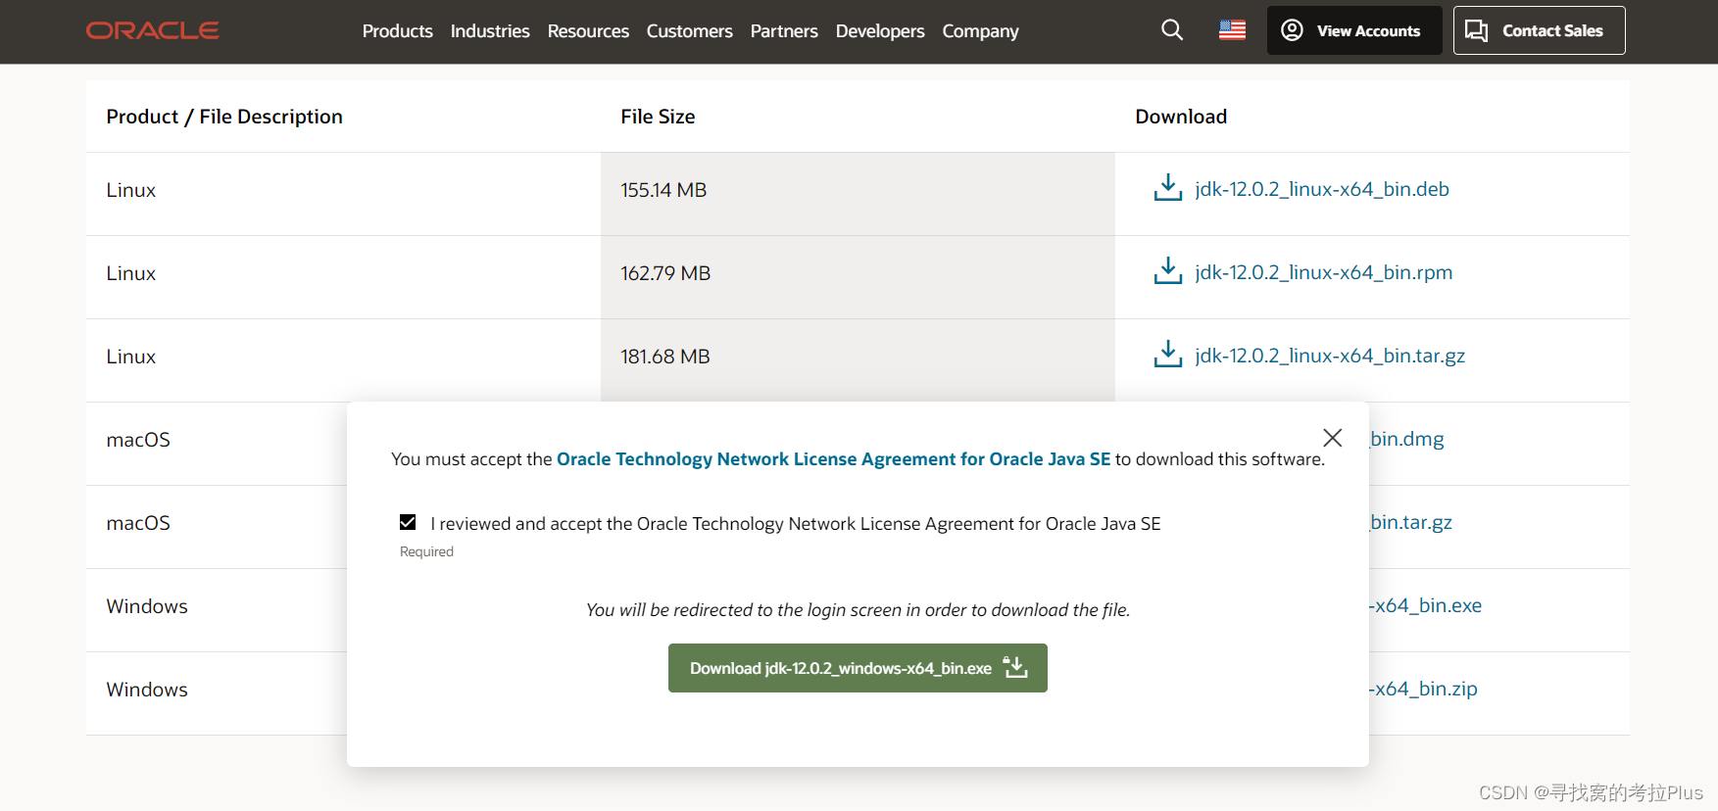Click Download jdk-12.0.2_windows-x64_bin.exe button
Screen dimensions: 1718x811
[x=858, y=668]
